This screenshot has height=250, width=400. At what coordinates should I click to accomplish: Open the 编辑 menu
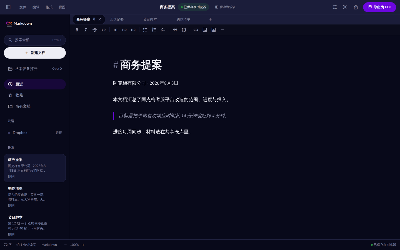[x=36, y=7]
